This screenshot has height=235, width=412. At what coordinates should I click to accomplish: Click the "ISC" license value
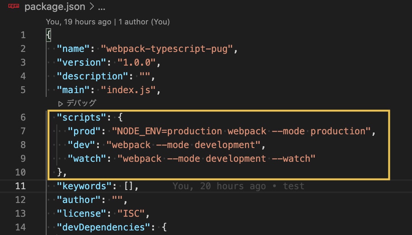click(x=131, y=213)
